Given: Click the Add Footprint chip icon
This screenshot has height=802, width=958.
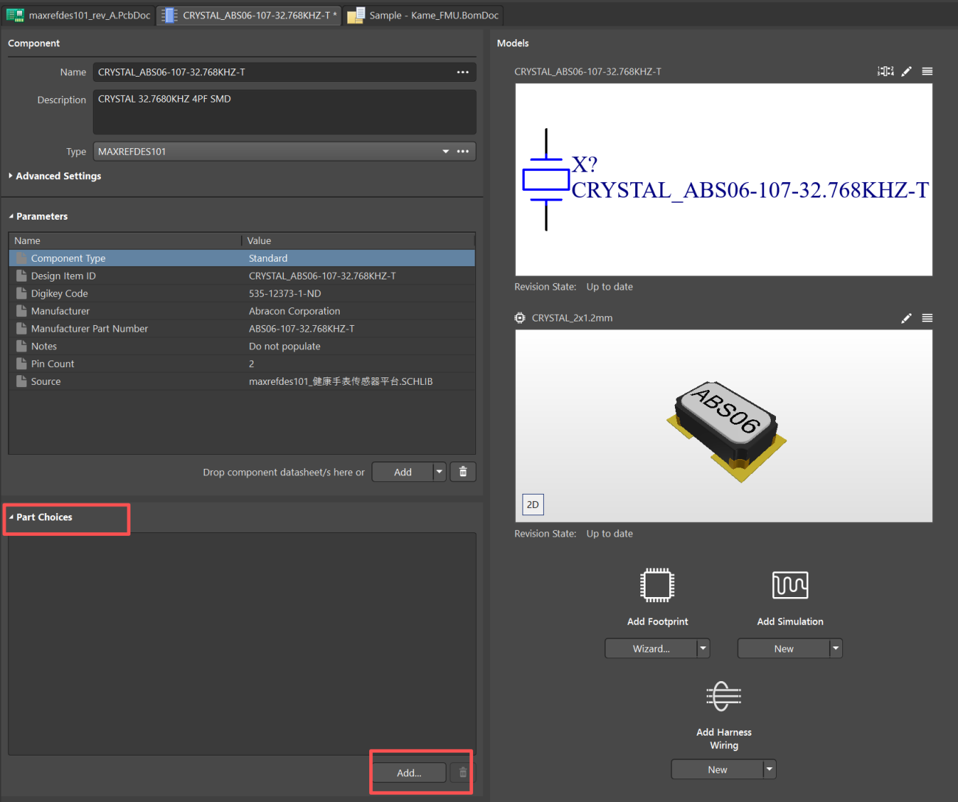Looking at the screenshot, I should pos(657,585).
